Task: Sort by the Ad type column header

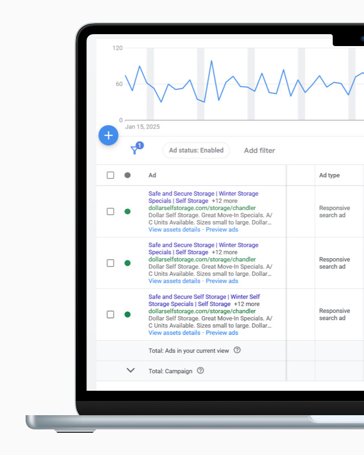Action: click(x=329, y=175)
